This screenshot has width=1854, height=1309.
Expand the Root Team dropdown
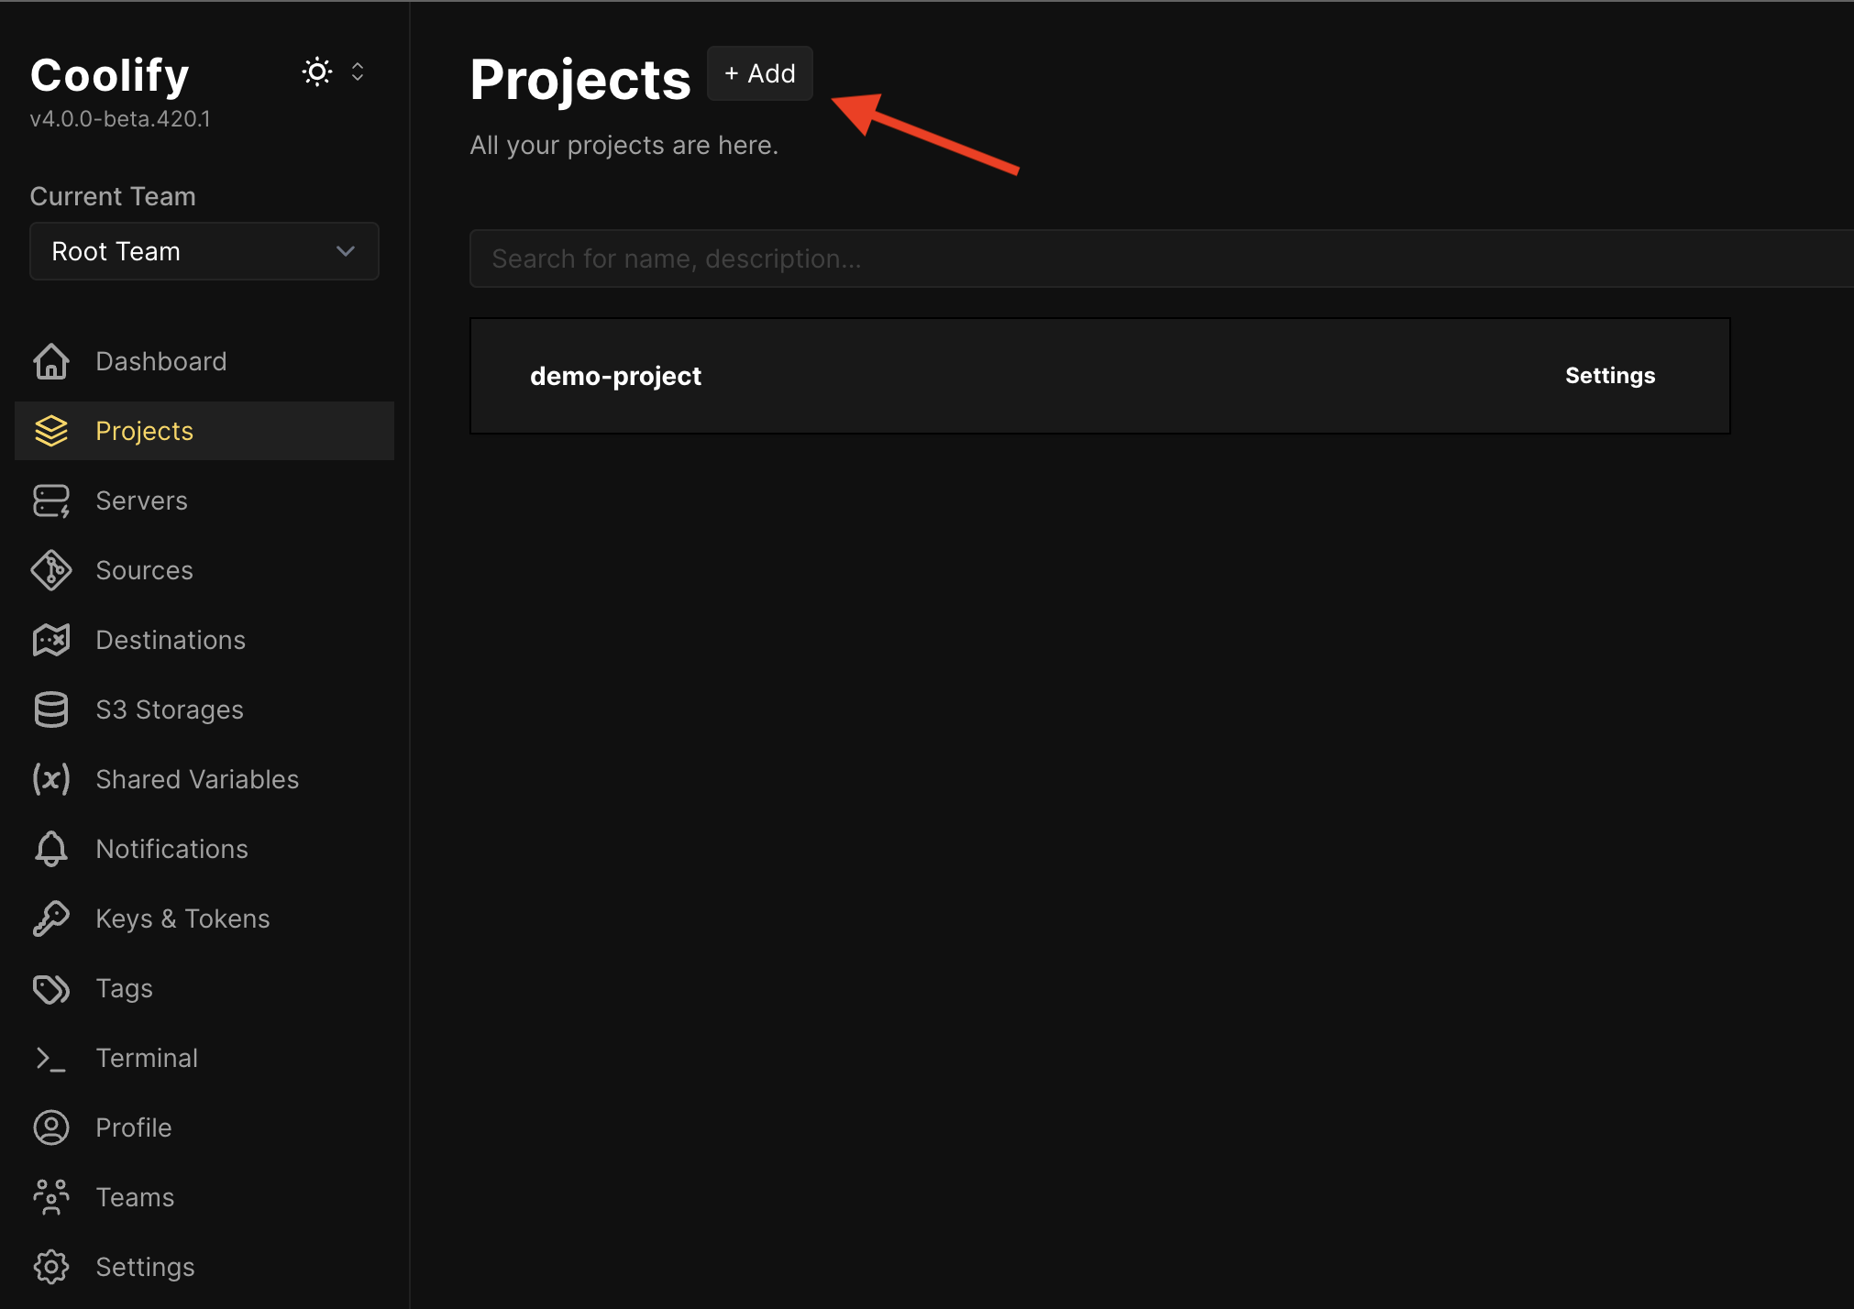click(x=204, y=251)
